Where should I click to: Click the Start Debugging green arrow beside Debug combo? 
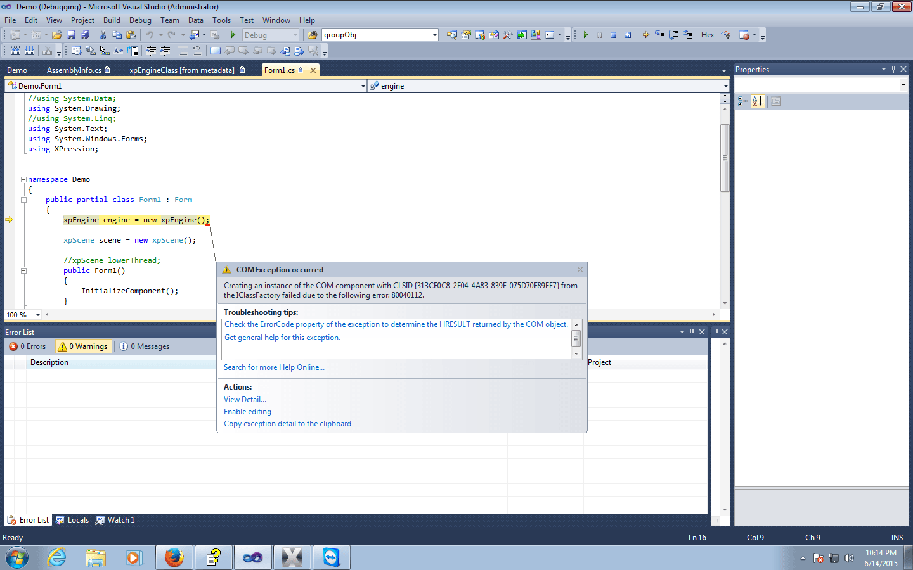point(233,35)
